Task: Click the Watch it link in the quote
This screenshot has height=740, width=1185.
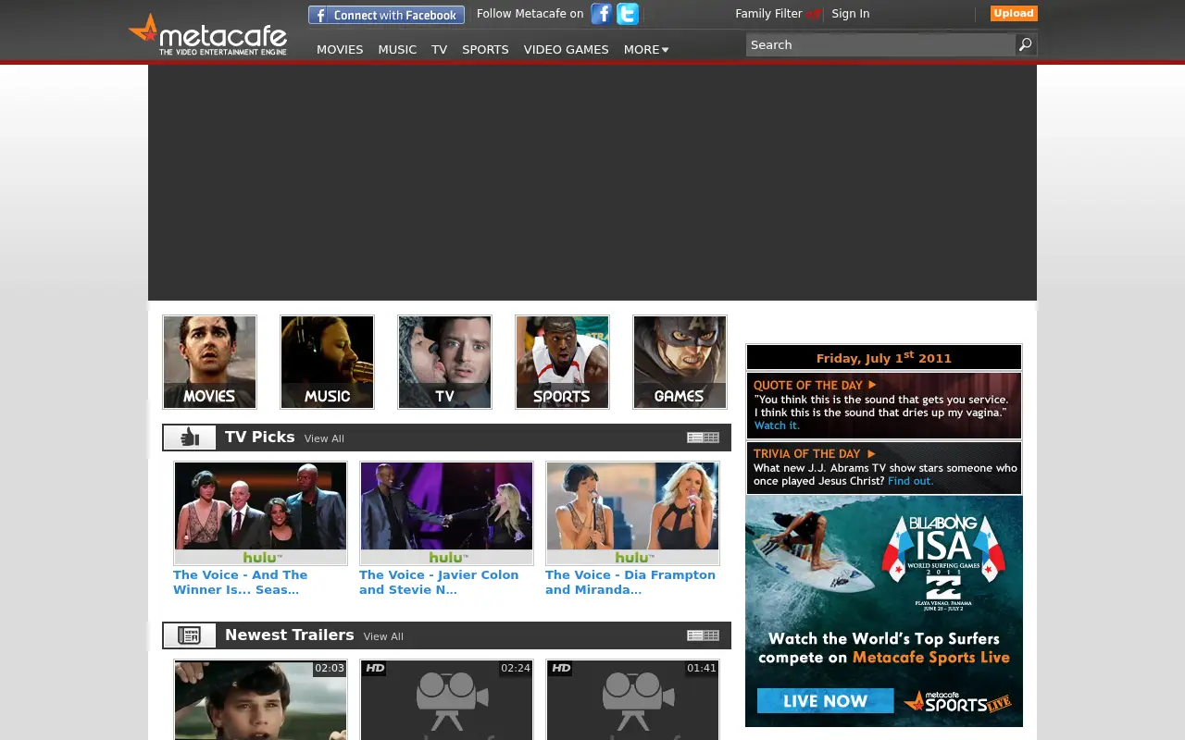Action: [777, 425]
